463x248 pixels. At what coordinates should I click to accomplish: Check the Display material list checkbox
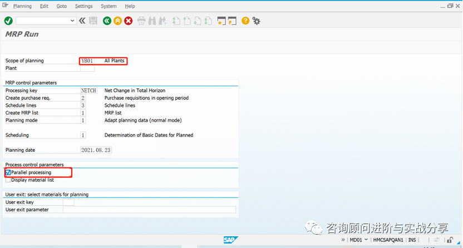point(8,180)
